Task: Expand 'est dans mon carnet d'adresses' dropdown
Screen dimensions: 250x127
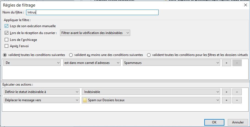Action: coord(92,63)
